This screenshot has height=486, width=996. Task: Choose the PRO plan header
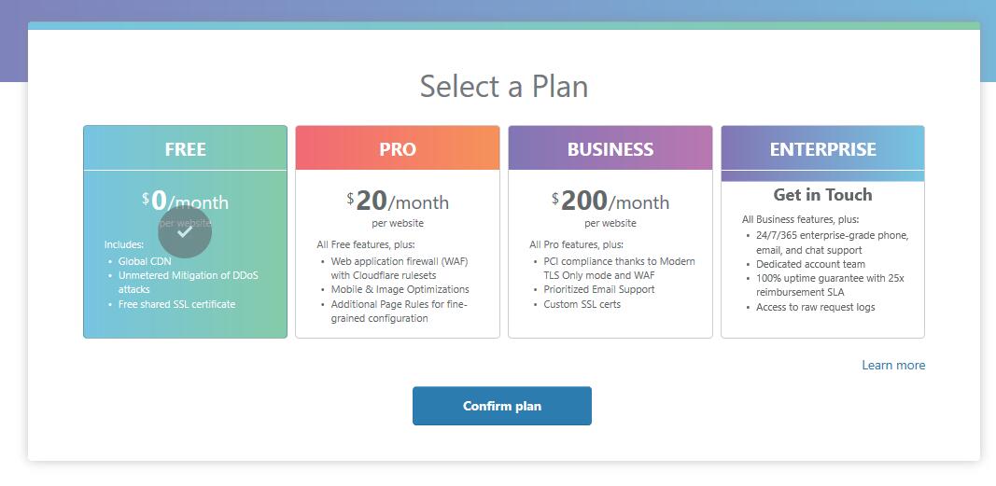click(x=398, y=149)
